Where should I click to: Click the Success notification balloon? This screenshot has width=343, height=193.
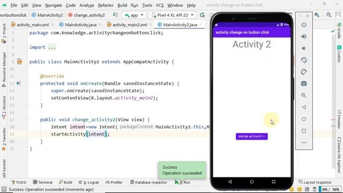(x=182, y=170)
